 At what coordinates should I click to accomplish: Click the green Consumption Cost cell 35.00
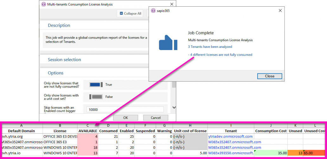(x=271, y=153)
